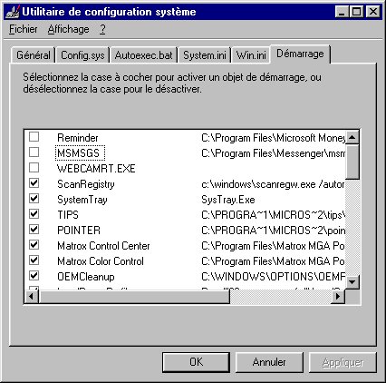386x383 pixels.
Task: Check the MSMSGS startup item
Action: pos(34,152)
